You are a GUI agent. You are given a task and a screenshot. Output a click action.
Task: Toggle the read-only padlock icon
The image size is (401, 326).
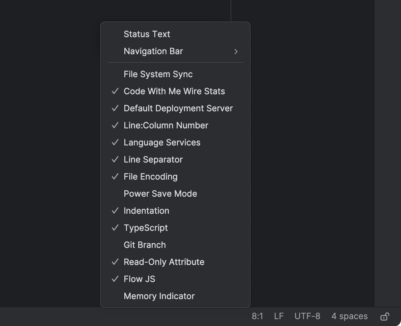point(385,316)
